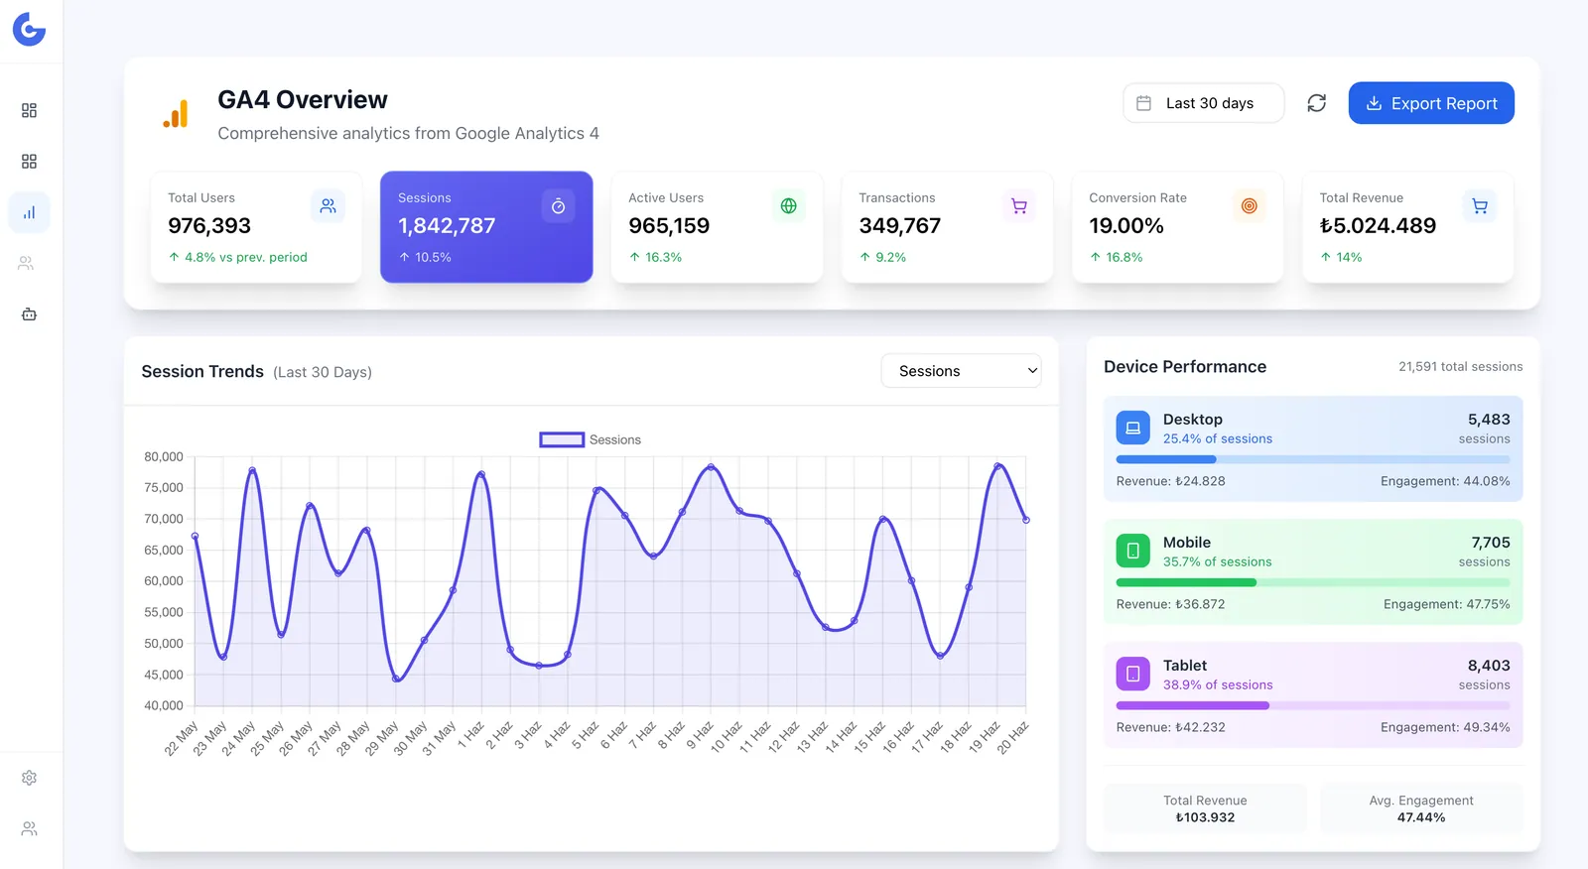Click the blue cart icon on Total Revenue card

click(x=1480, y=206)
